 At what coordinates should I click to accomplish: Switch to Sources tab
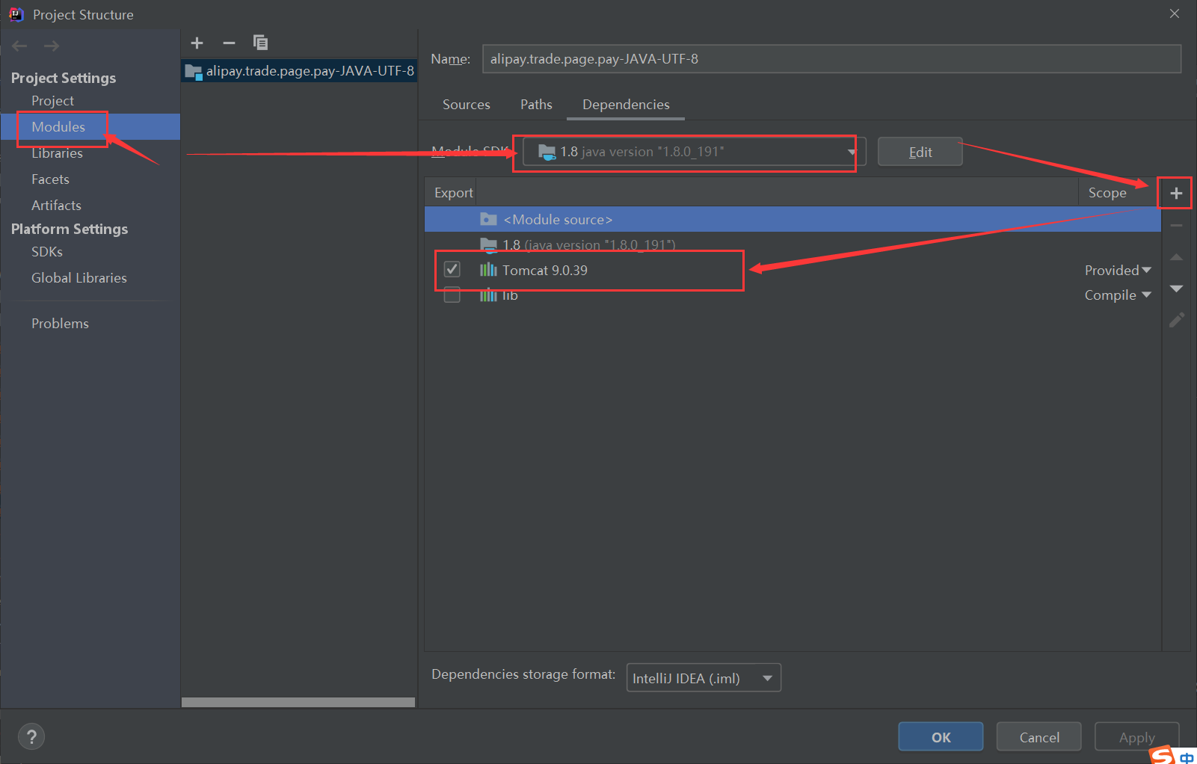[x=467, y=105]
